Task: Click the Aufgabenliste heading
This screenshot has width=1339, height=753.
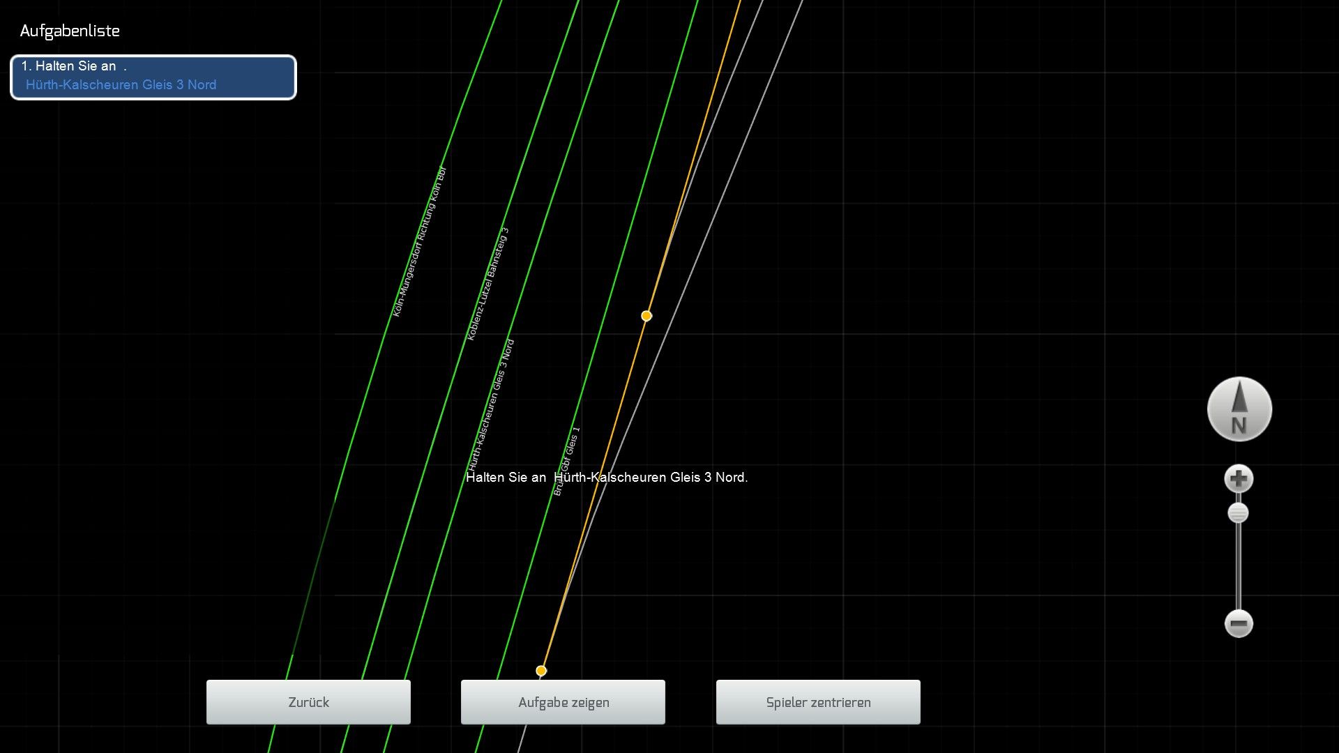Action: tap(70, 31)
